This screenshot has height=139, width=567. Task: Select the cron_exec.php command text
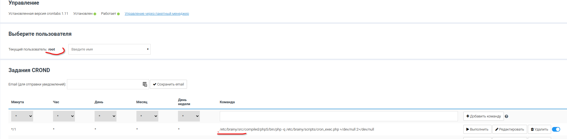pyautogui.click(x=297, y=129)
